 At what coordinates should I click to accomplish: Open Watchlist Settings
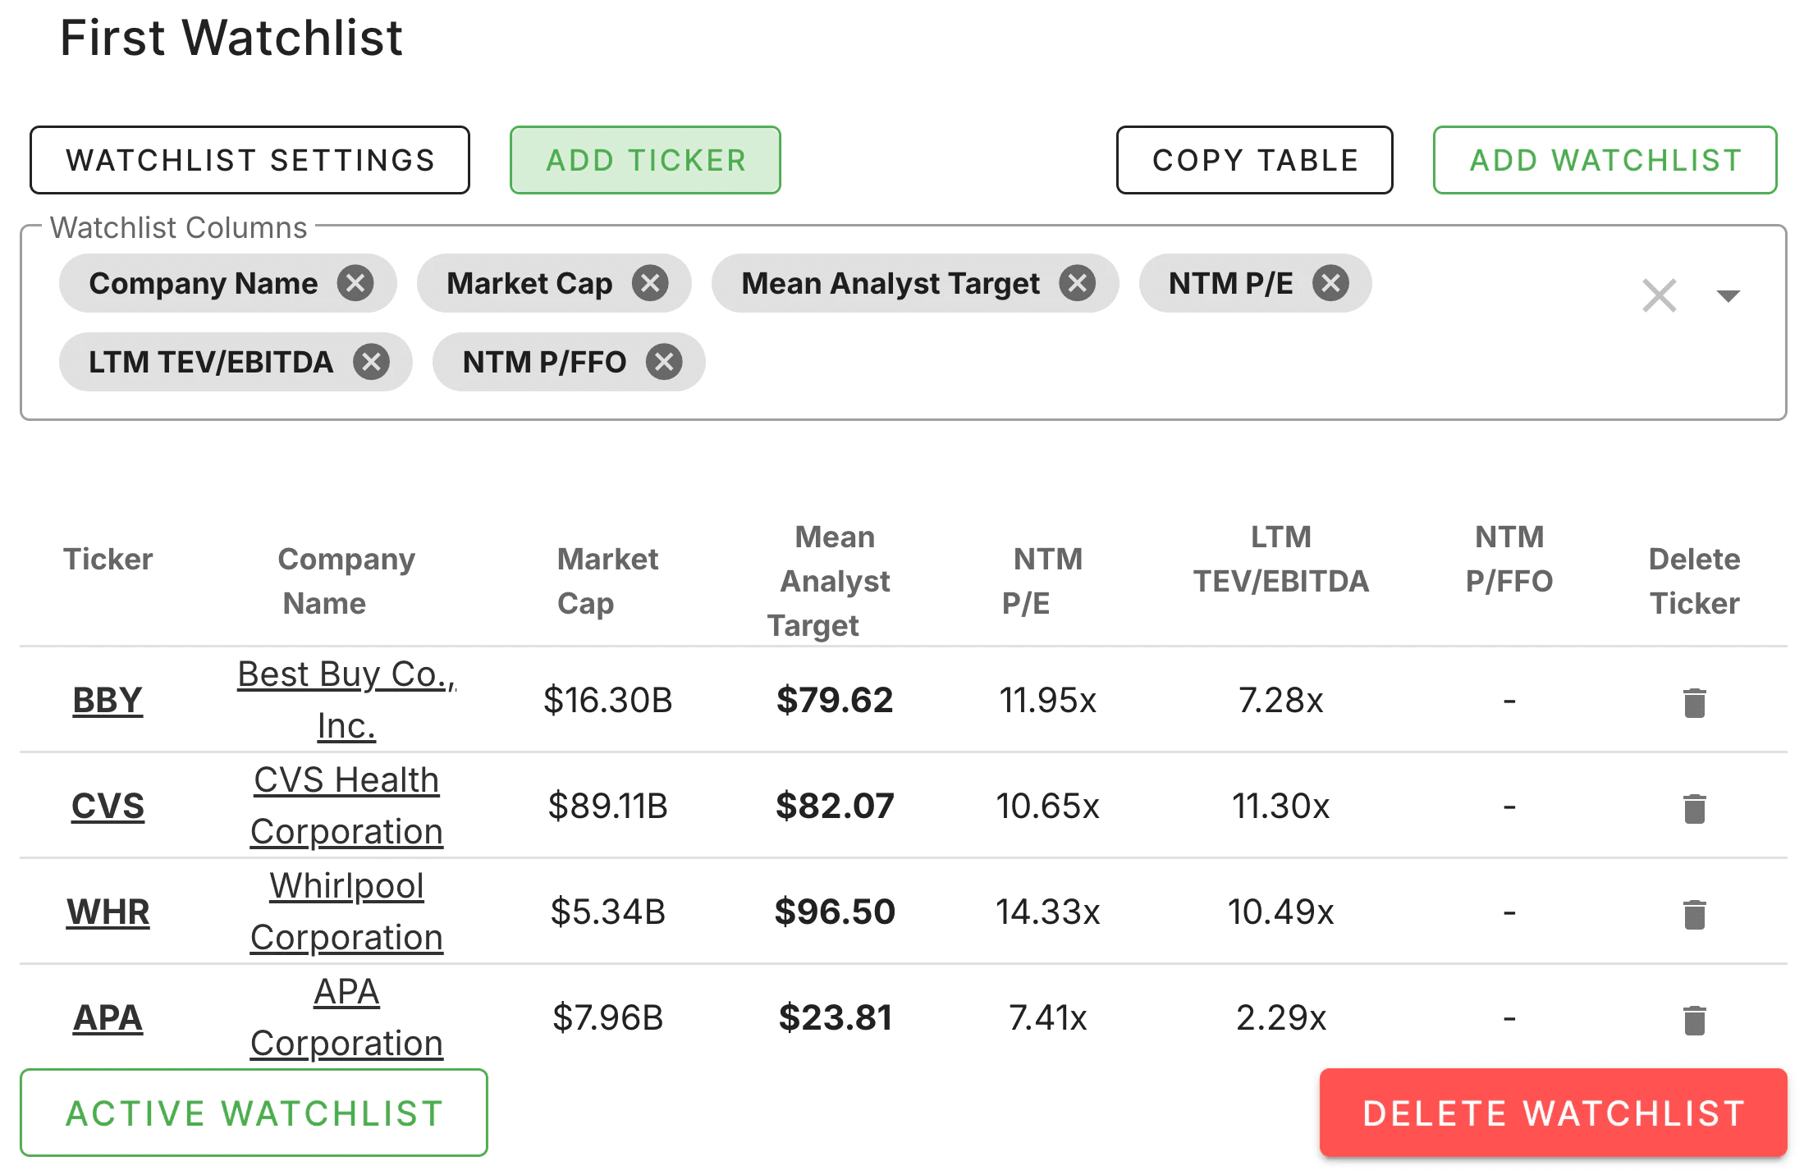(250, 160)
